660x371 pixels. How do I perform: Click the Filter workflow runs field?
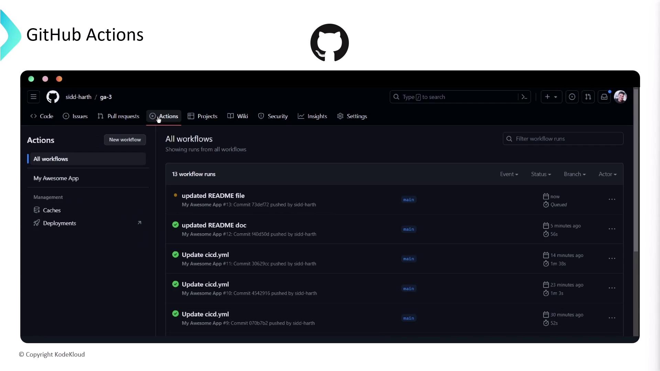[563, 139]
